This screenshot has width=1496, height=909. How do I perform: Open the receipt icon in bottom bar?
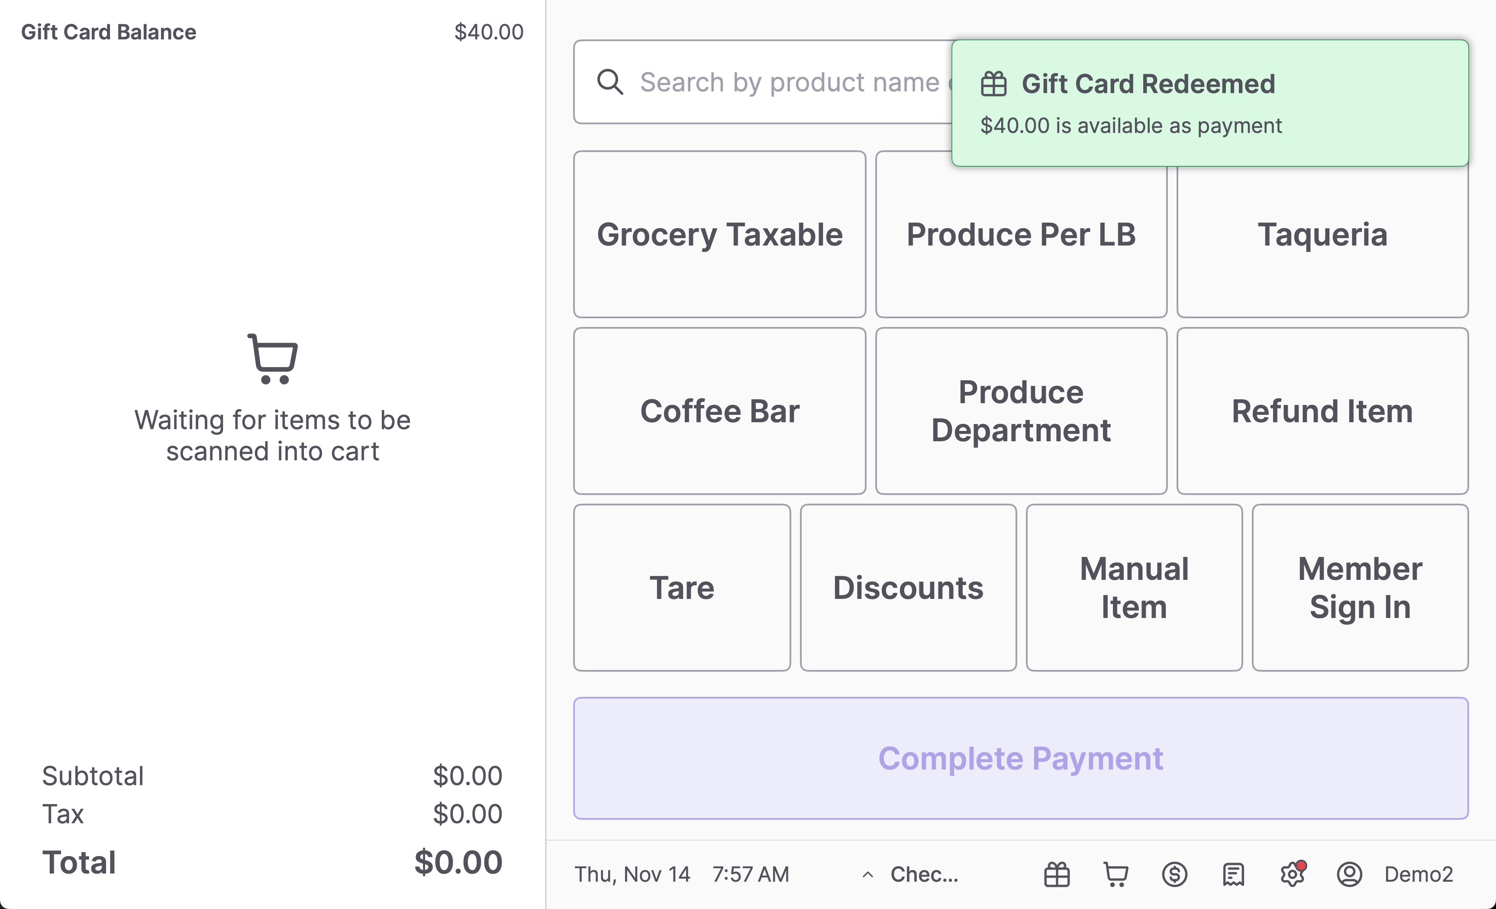(1233, 874)
